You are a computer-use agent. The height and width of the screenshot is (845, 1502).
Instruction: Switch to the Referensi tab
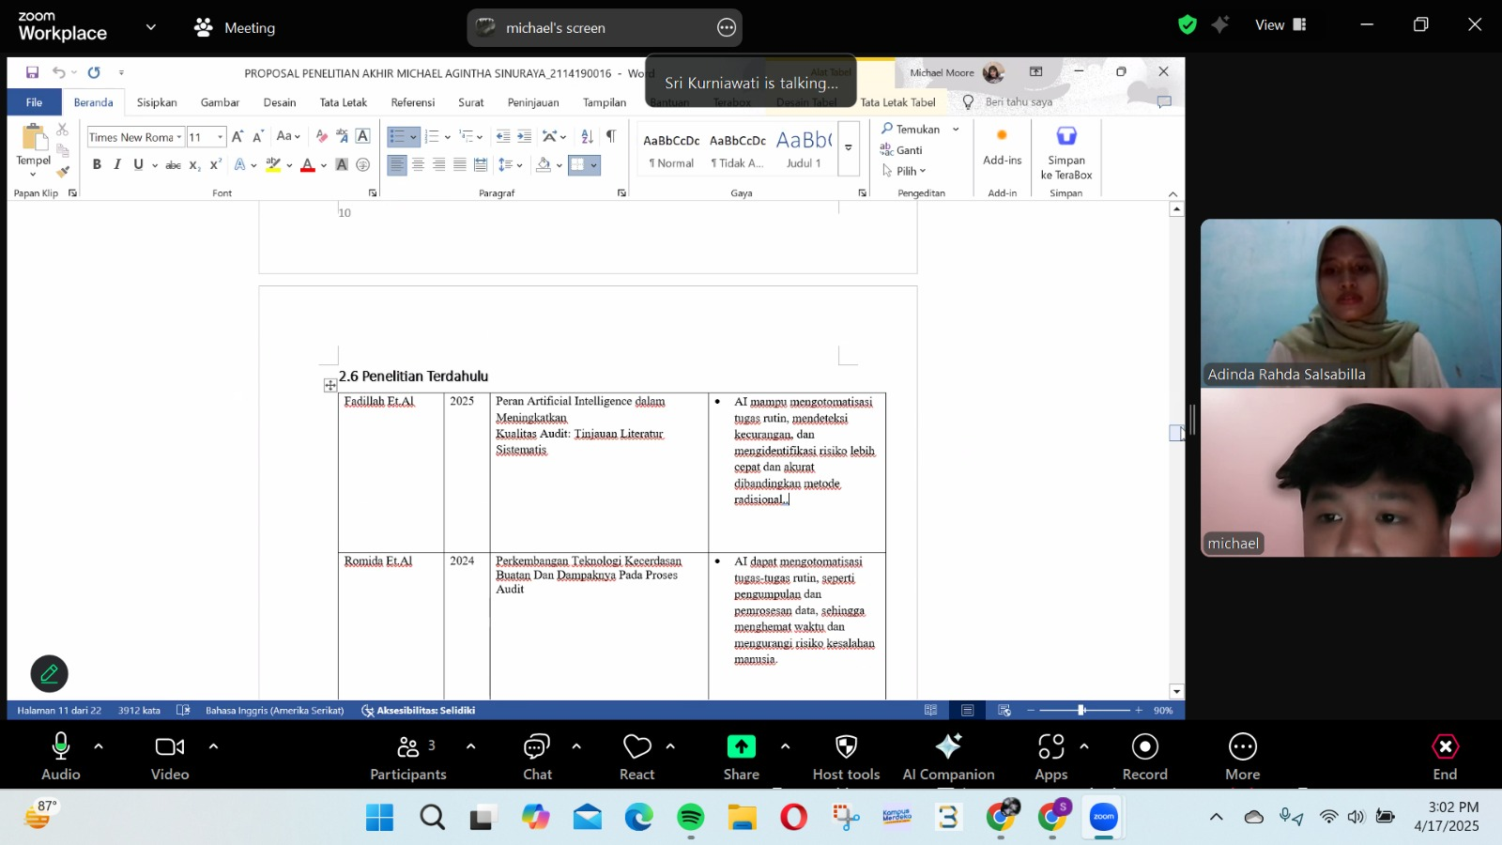coord(413,102)
